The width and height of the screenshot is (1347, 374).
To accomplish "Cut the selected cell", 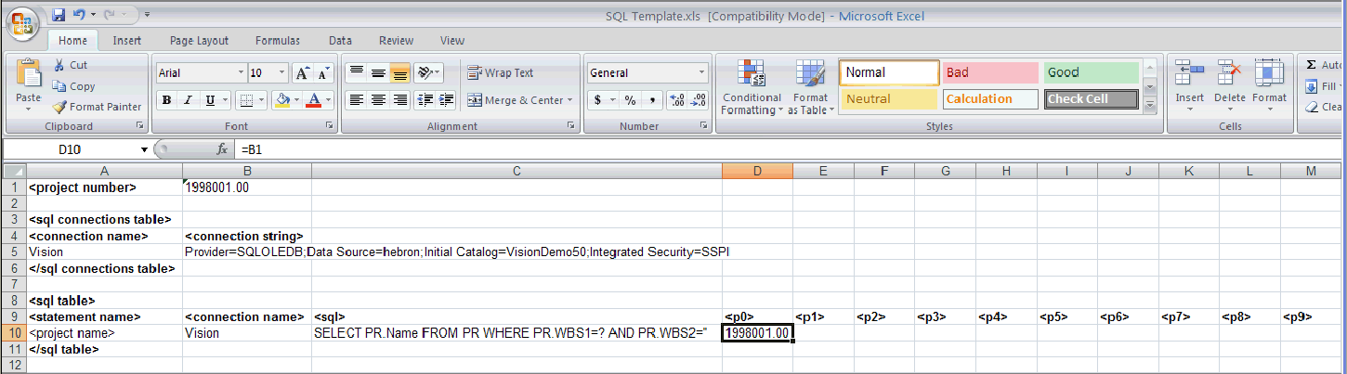I will (x=71, y=65).
